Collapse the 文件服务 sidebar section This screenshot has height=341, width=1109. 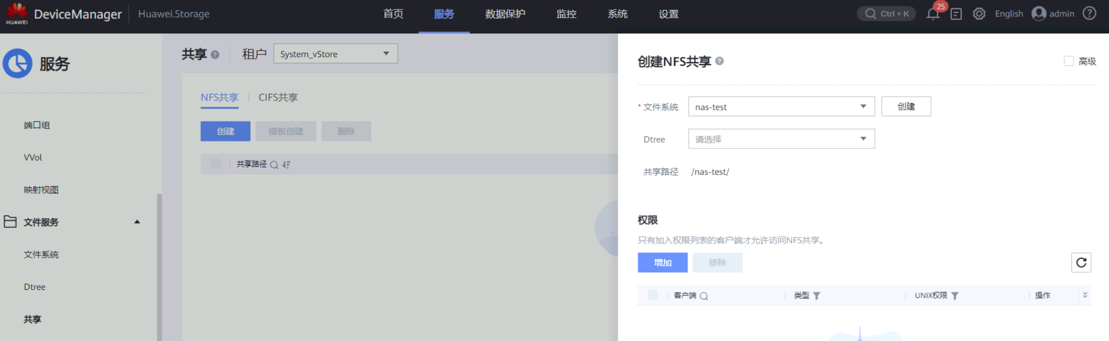point(137,222)
